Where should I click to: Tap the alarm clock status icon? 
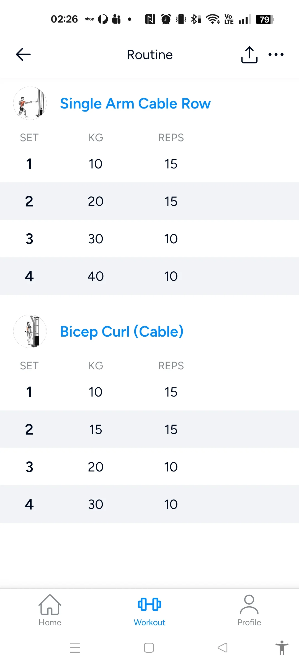coord(166,19)
